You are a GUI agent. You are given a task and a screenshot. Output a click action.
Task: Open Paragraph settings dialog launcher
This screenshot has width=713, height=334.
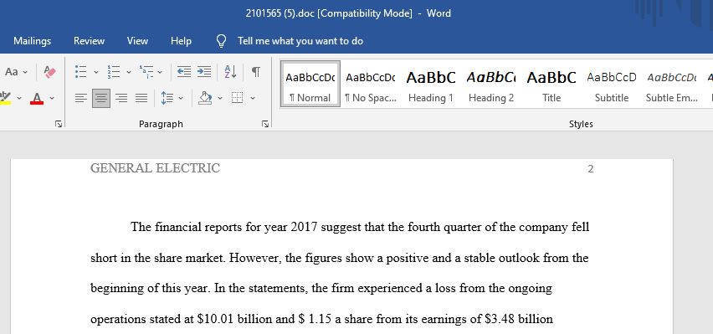265,124
